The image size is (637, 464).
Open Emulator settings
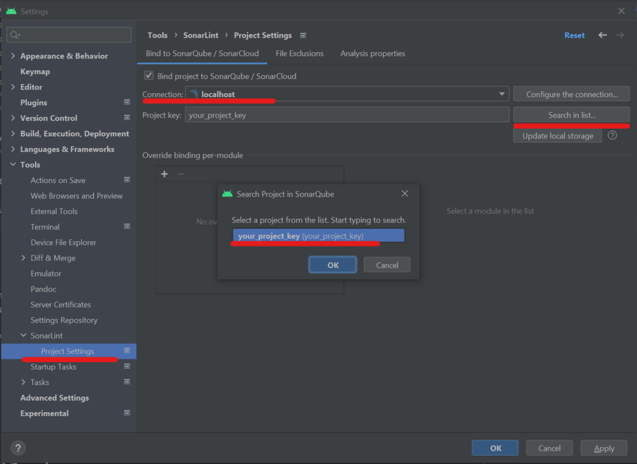pyautogui.click(x=46, y=274)
